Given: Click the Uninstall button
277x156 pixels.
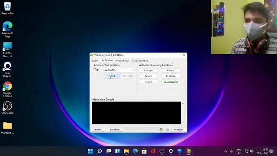Looking at the screenshot, I should click(128, 76).
